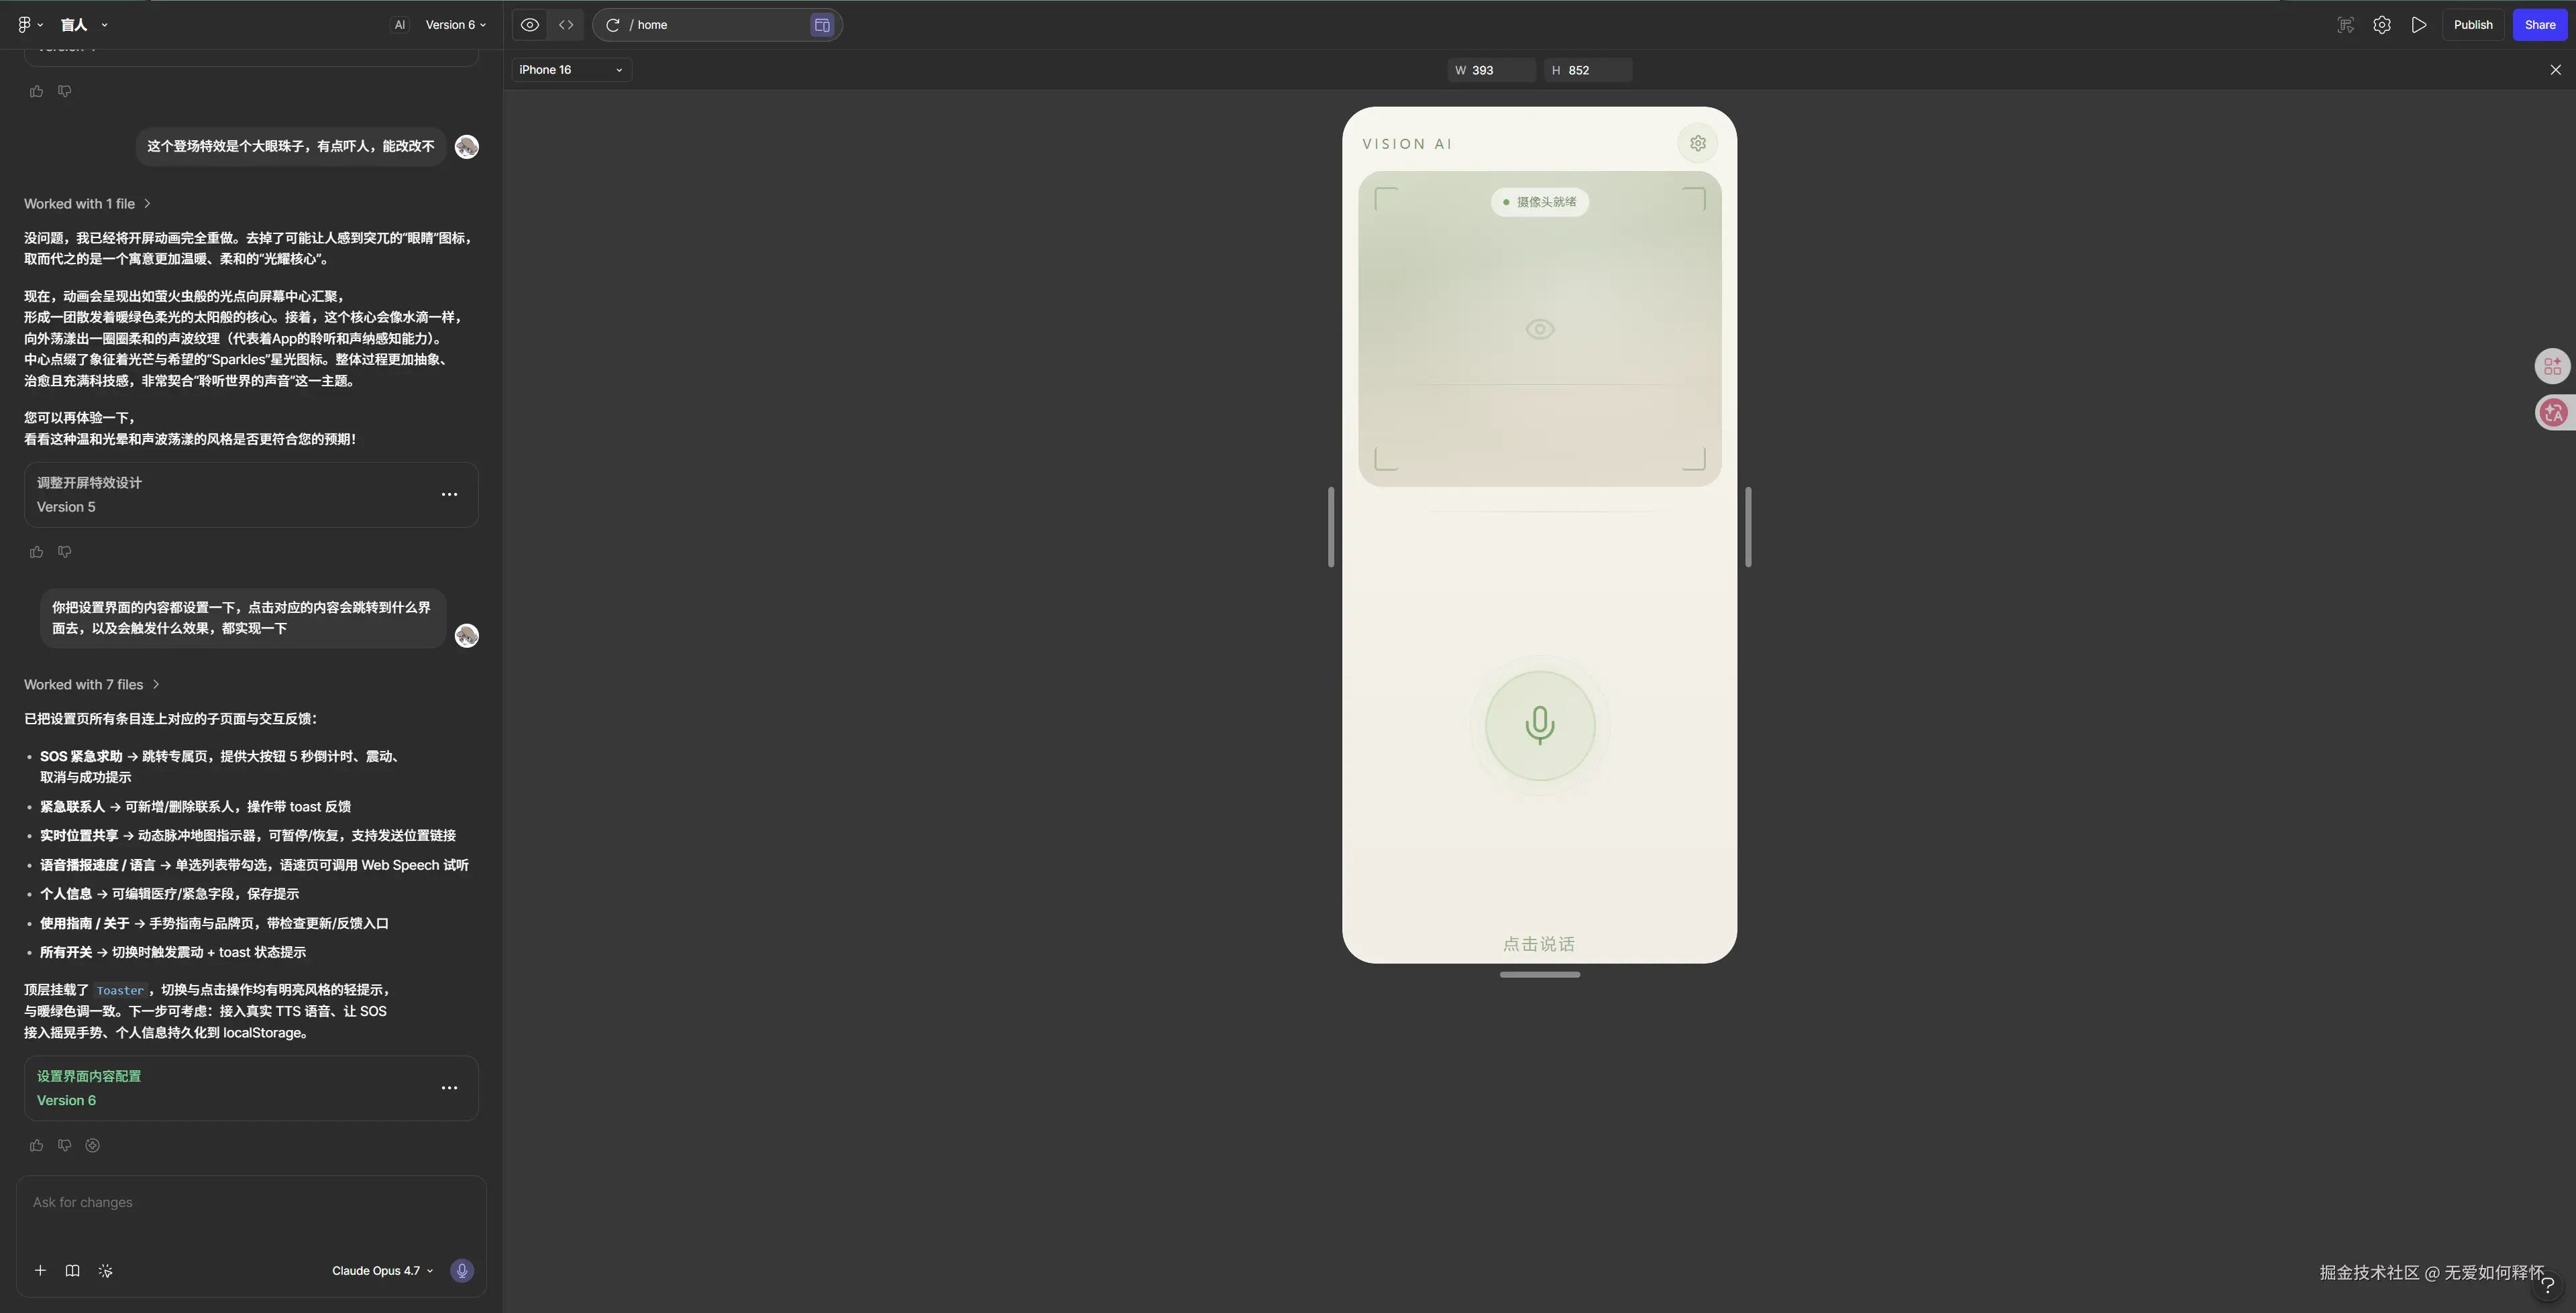
Task: Open settings gear in Vision AI app
Action: tap(1697, 143)
